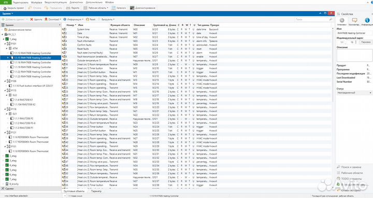The height and width of the screenshot is (198, 373).
Task: Click the Reset device button
Action: pos(91,20)
